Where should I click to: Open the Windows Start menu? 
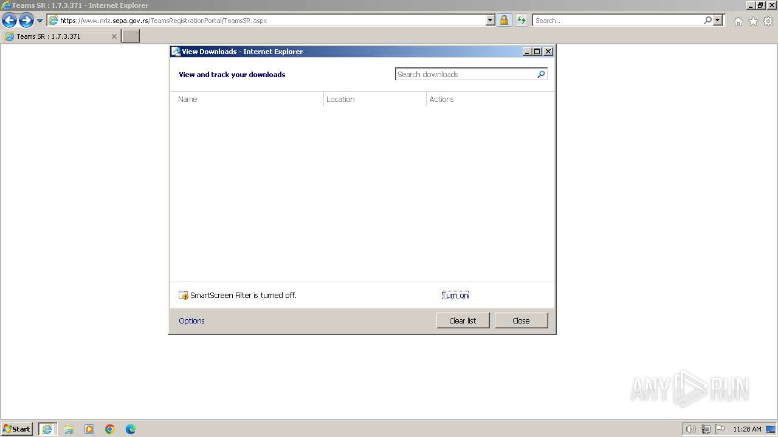pyautogui.click(x=16, y=429)
